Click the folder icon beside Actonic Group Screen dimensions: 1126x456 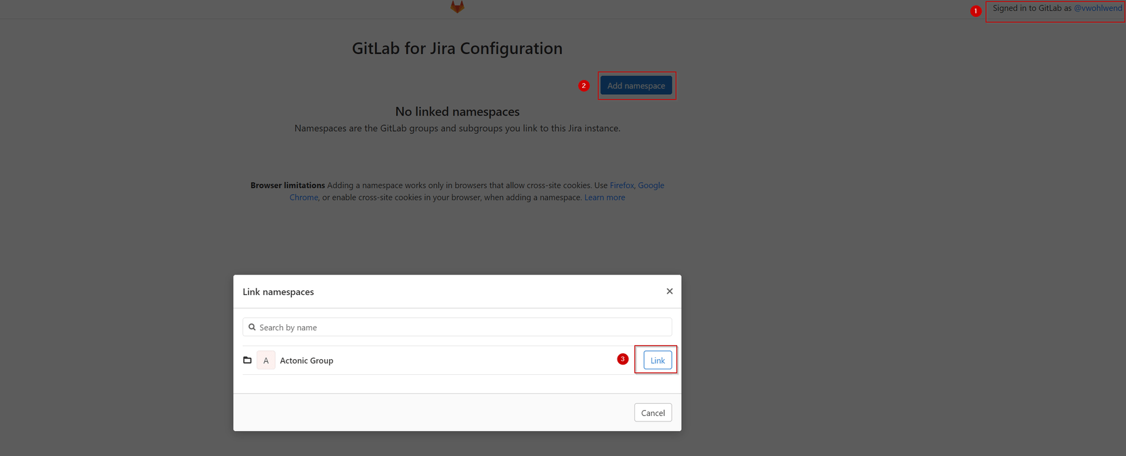[x=247, y=360]
